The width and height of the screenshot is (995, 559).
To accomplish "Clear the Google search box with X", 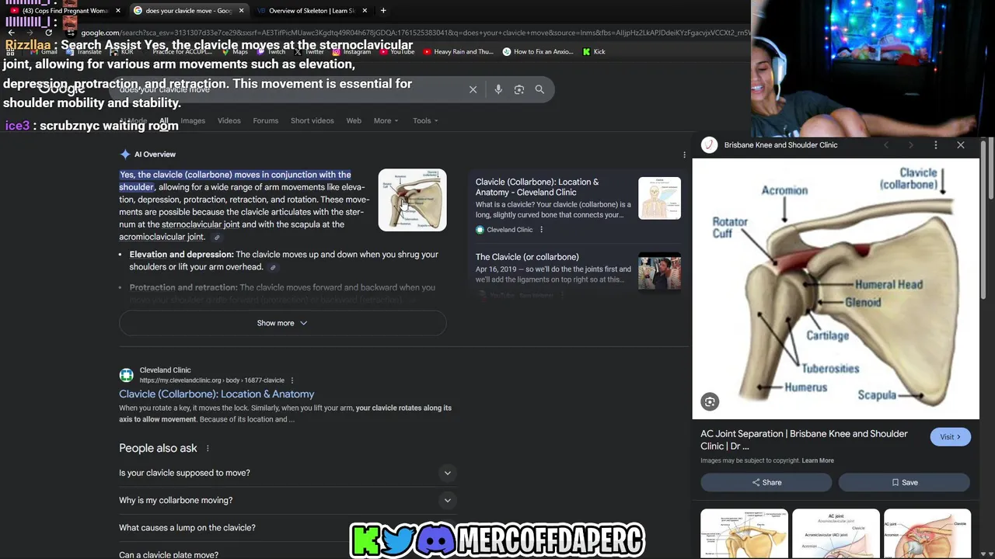I will pyautogui.click(x=473, y=89).
